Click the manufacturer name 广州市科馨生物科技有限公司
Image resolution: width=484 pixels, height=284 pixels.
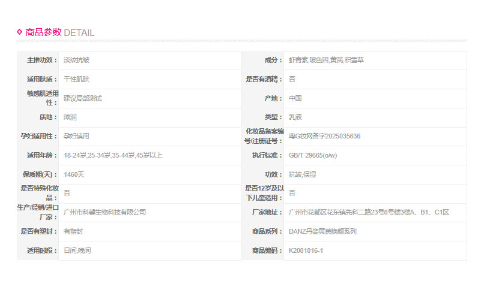click(x=104, y=212)
